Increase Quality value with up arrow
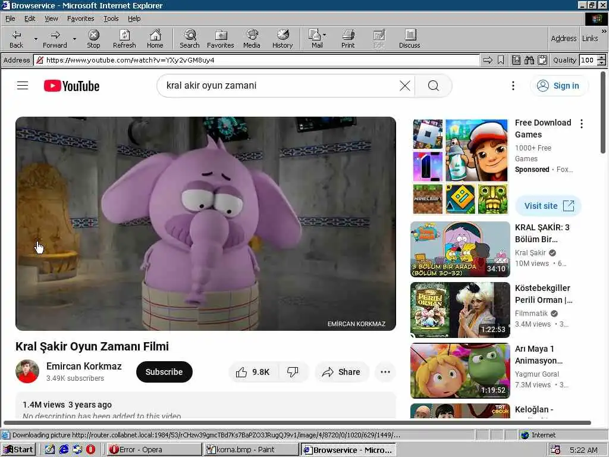Viewport: 609px width, 457px height. [x=602, y=58]
